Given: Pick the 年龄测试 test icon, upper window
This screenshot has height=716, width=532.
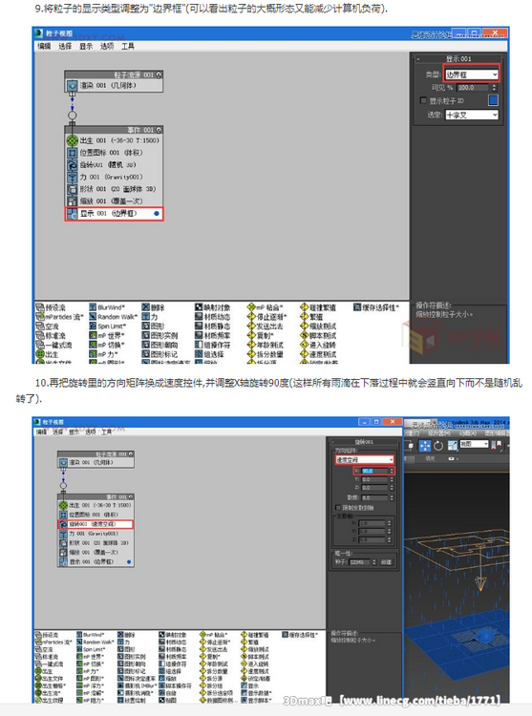Looking at the screenshot, I should (x=251, y=346).
